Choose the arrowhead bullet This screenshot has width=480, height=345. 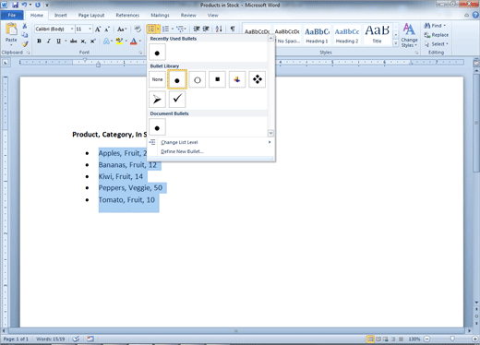tap(157, 100)
